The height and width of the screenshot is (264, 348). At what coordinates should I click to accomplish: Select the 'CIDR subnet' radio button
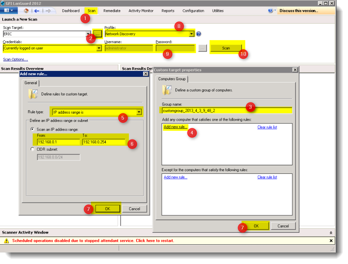33,149
